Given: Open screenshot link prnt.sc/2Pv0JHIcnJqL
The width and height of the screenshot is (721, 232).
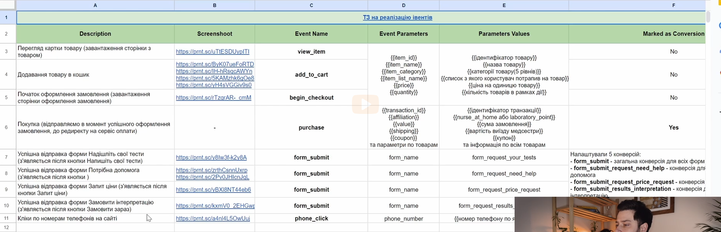Looking at the screenshot, I should (213, 177).
